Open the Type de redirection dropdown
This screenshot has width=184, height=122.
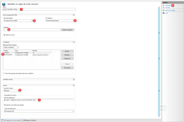click(39, 111)
